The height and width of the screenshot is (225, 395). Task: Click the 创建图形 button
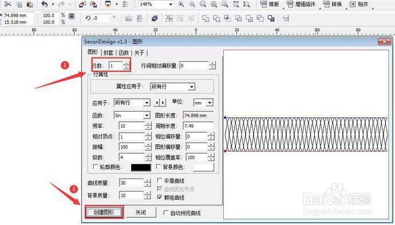click(104, 212)
